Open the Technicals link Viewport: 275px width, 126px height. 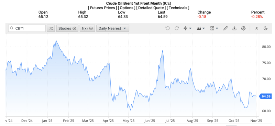[178, 8]
